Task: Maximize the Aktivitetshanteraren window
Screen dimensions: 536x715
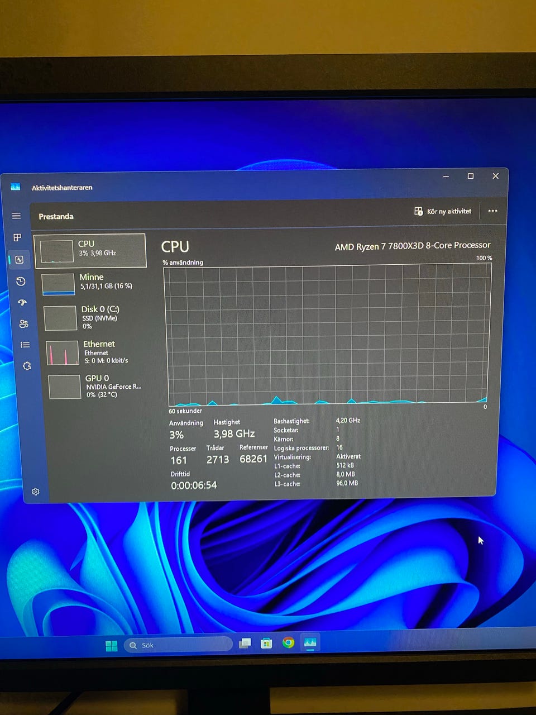Action: pyautogui.click(x=471, y=176)
